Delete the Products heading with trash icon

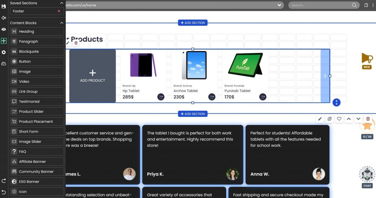point(76,43)
